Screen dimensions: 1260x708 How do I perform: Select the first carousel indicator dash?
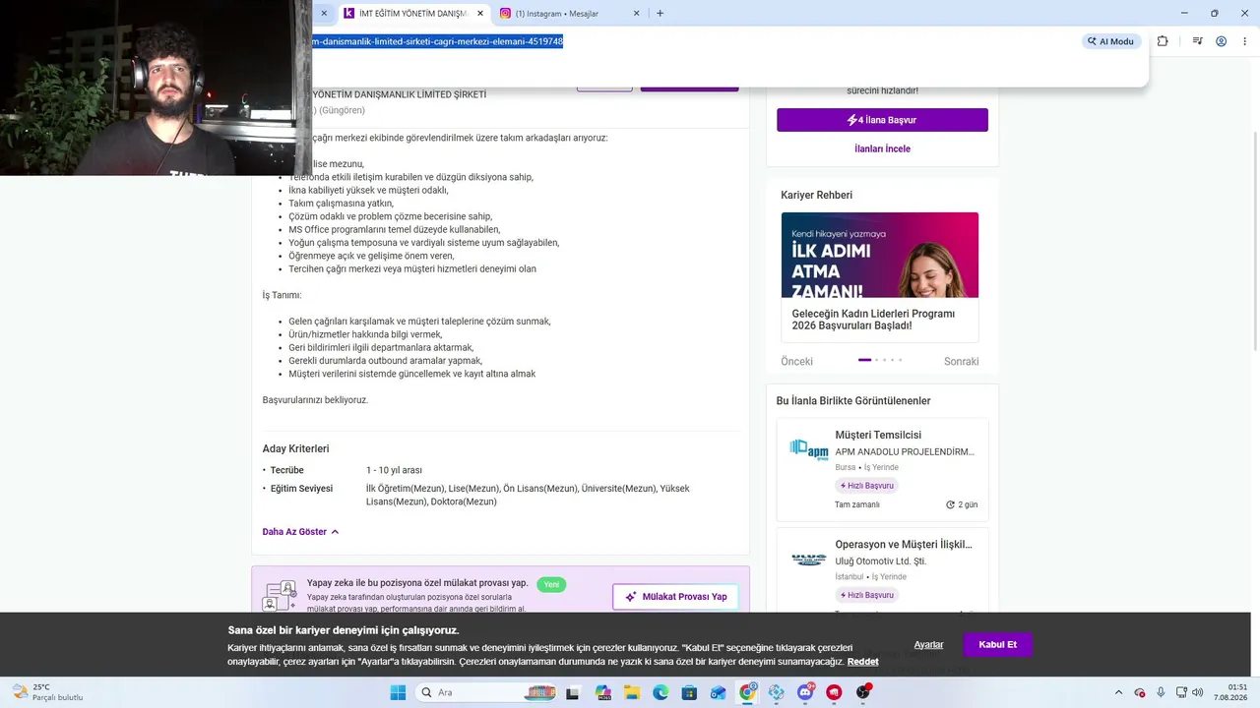(864, 360)
